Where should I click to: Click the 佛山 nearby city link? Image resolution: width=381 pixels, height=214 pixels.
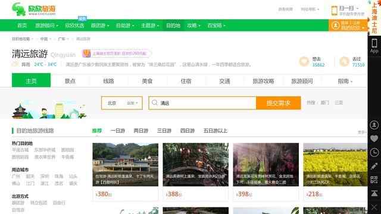tap(16, 184)
